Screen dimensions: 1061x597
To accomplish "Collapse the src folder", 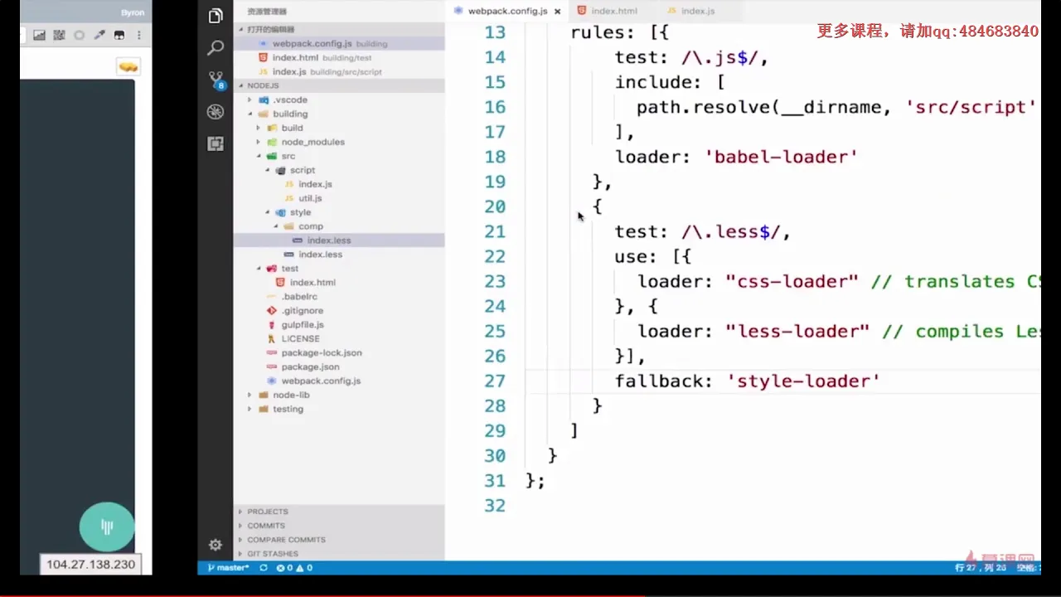I will point(339,156).
